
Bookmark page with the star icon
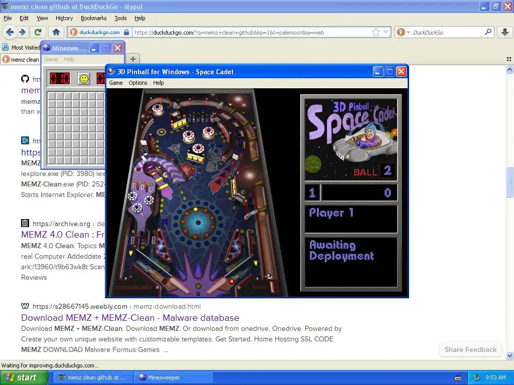(x=376, y=32)
